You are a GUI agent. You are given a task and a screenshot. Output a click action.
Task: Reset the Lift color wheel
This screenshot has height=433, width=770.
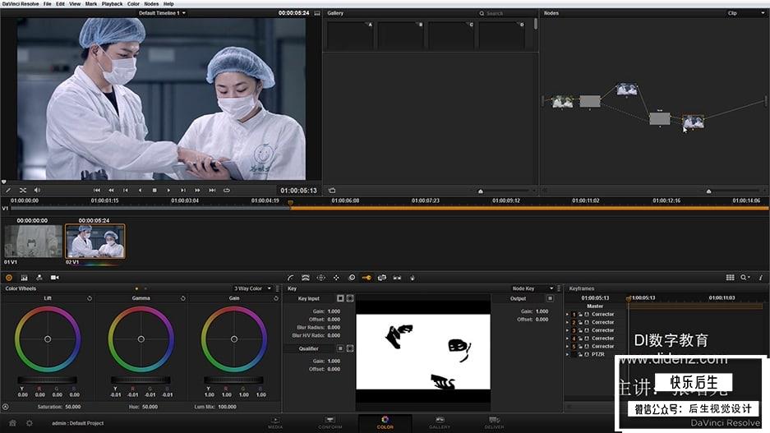pos(89,298)
